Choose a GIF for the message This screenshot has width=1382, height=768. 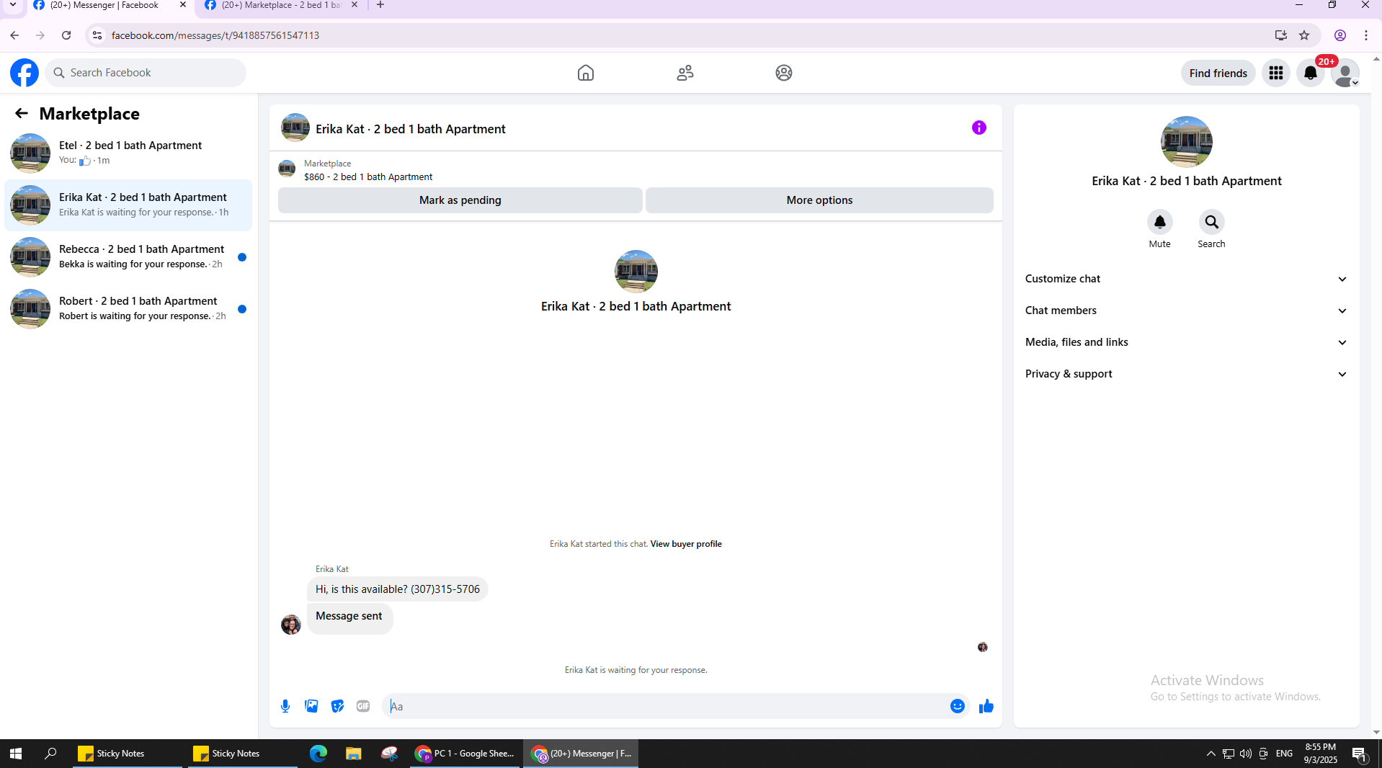point(363,706)
